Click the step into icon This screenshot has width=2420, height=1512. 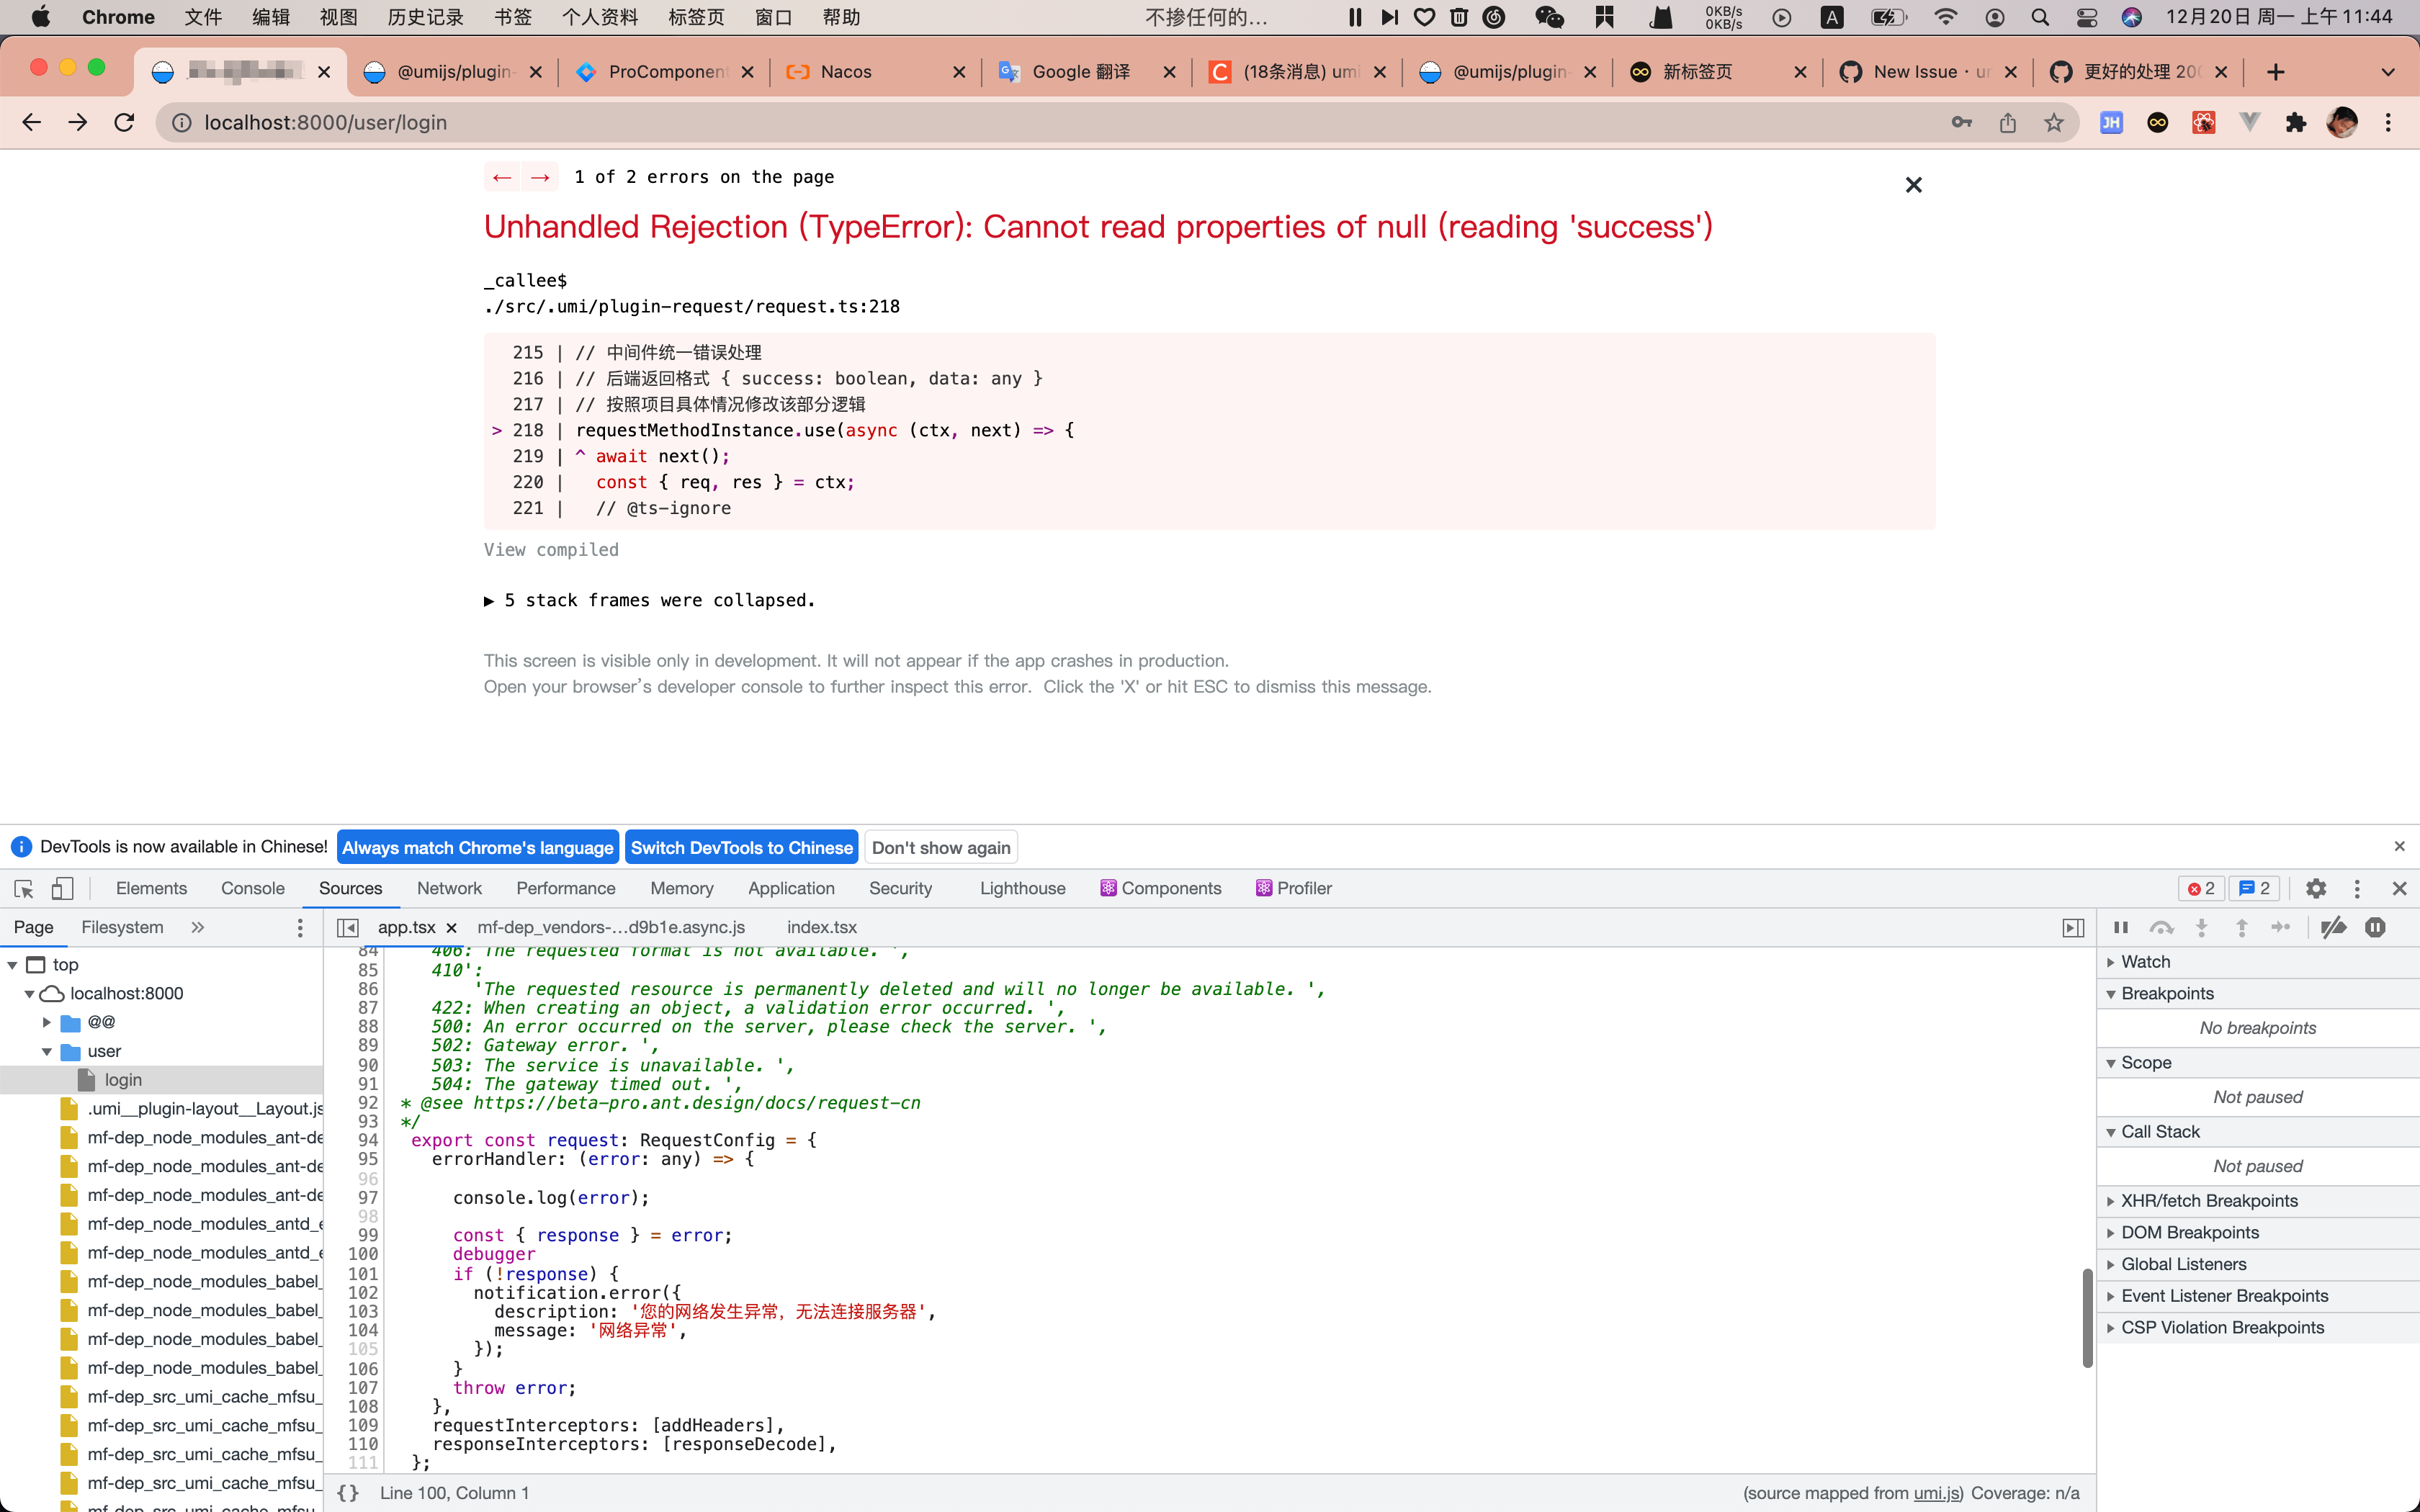pyautogui.click(x=2201, y=927)
